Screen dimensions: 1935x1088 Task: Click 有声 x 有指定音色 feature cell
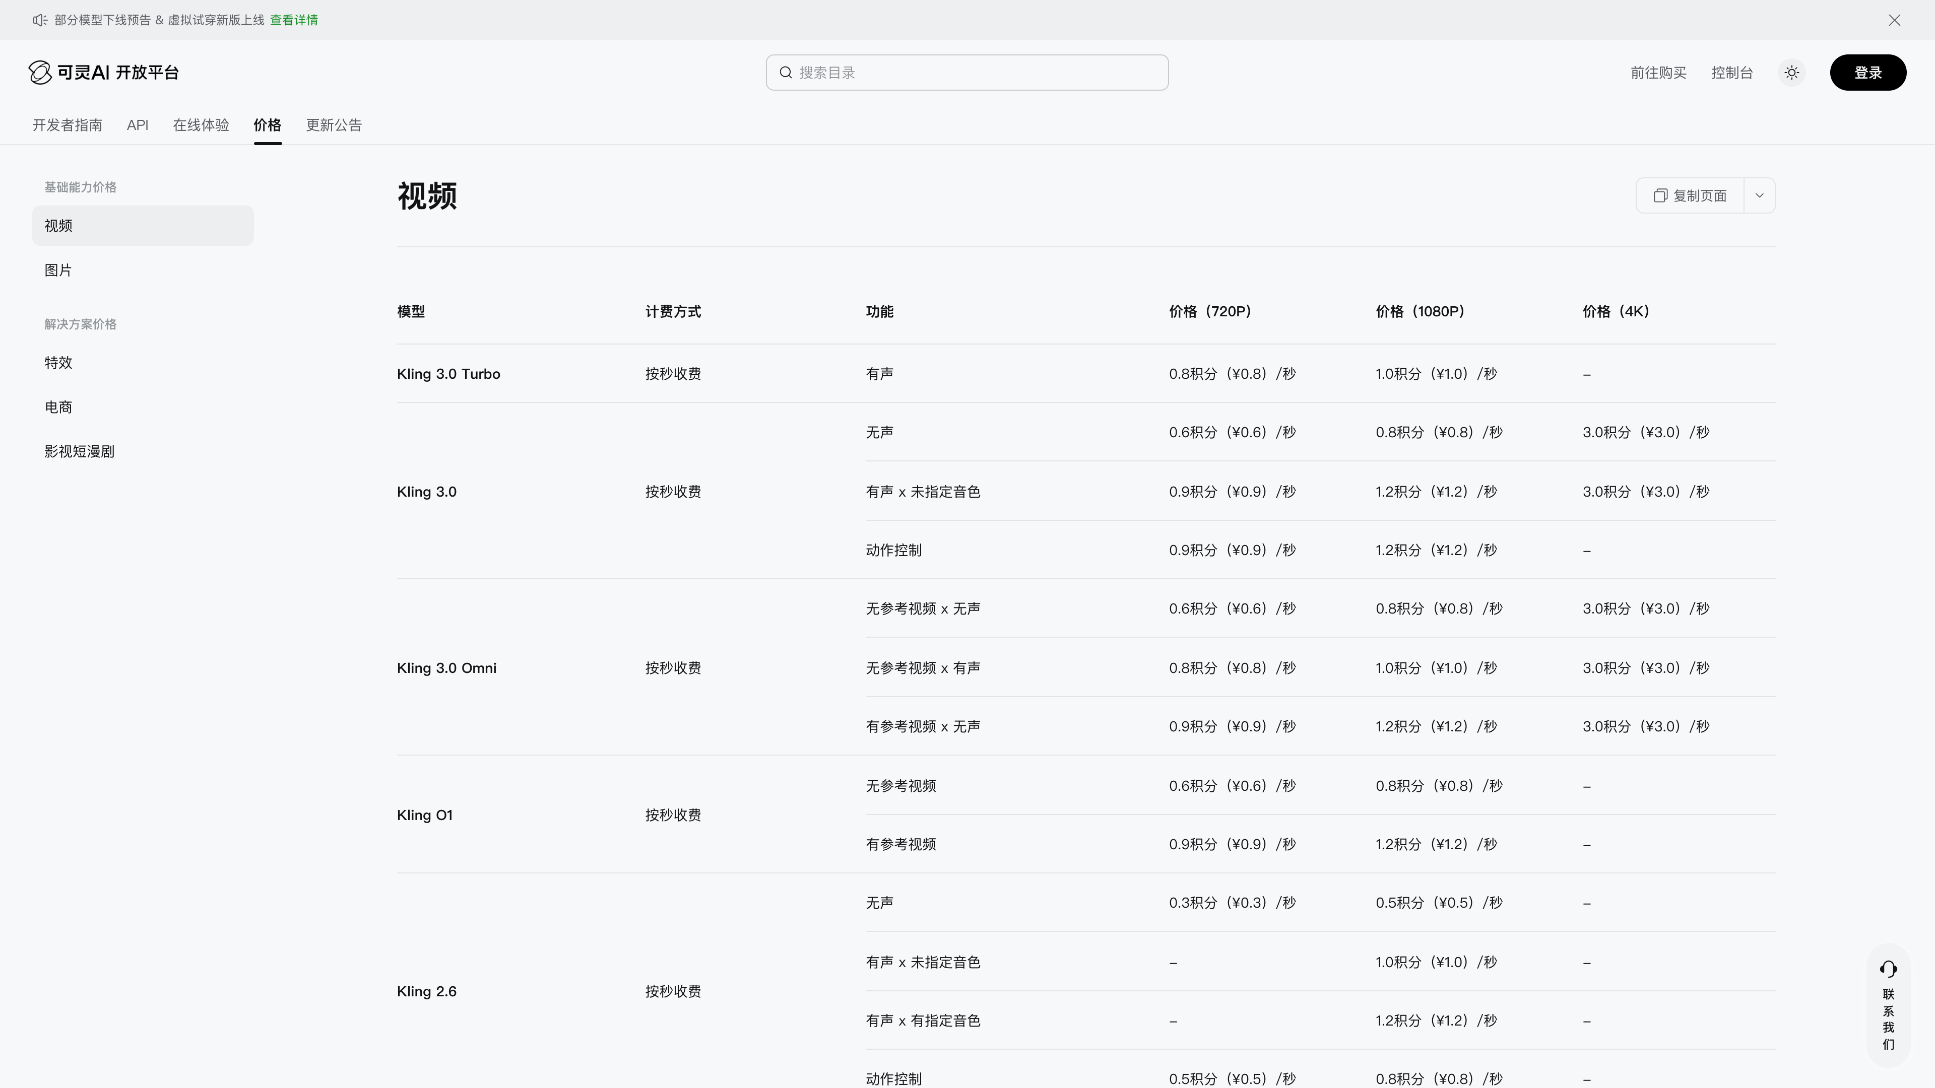pos(923,1021)
